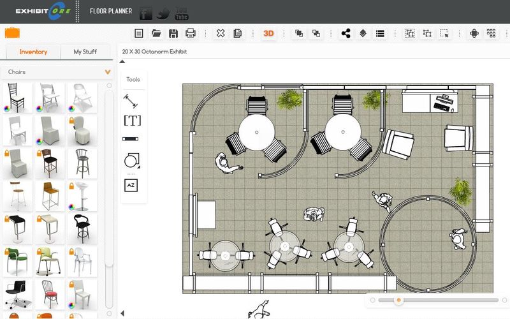Print the floor plan
Screen dimensions: 510x319
(x=190, y=33)
